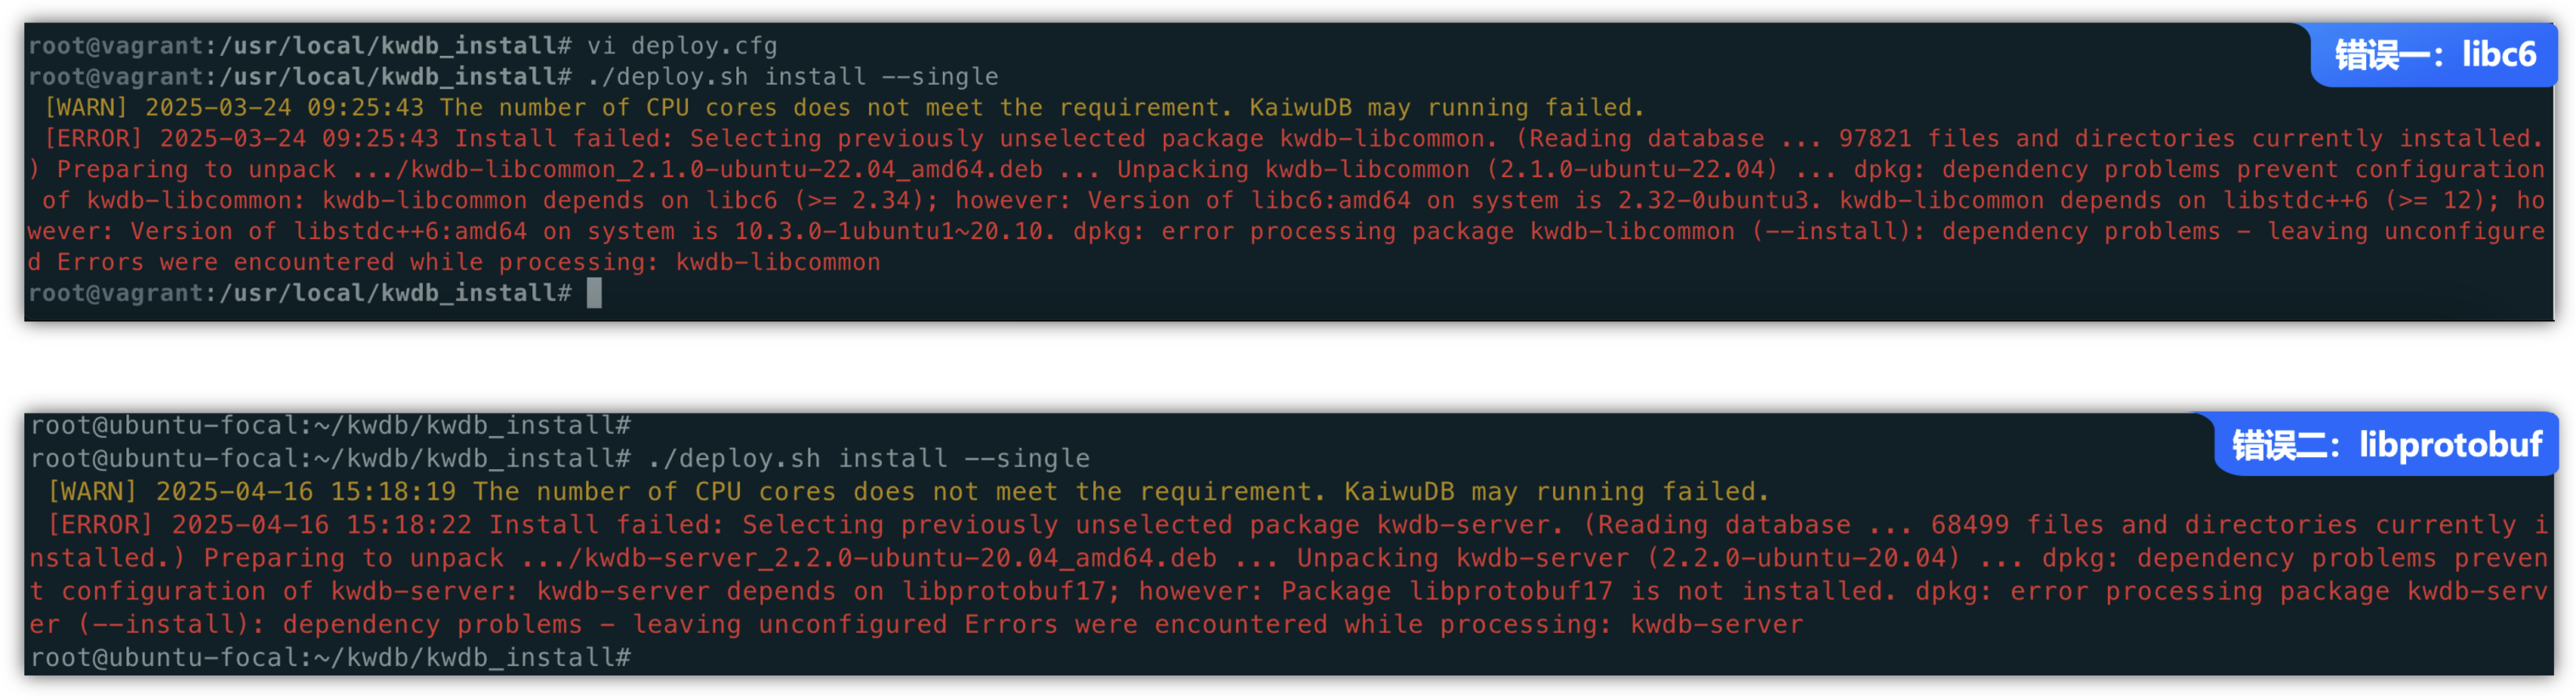Click the [ERROR] 2025-03-24 09:25:43 tag
2576x700 pixels.
pyautogui.click(x=242, y=139)
